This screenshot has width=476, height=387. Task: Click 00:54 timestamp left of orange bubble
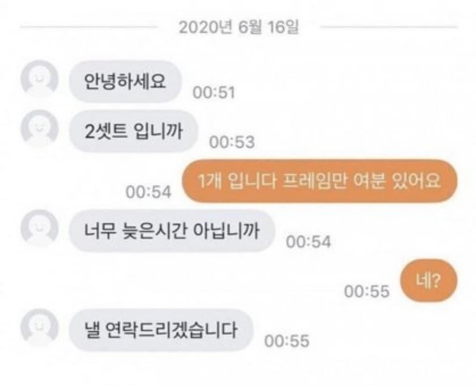click(x=149, y=192)
